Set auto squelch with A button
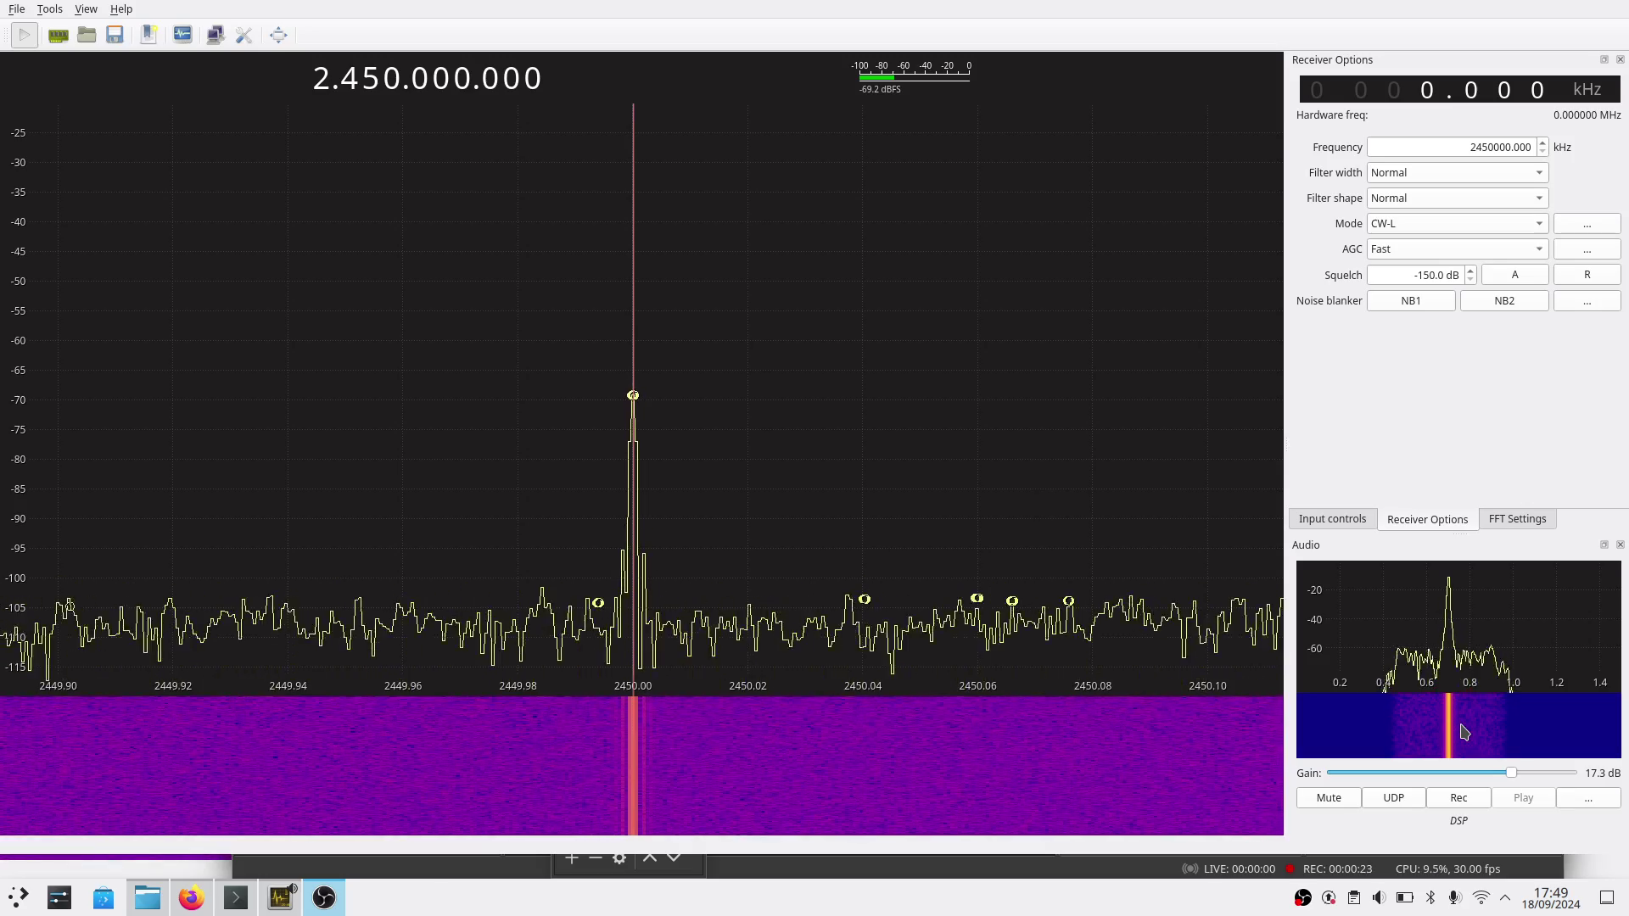Screen dimensions: 1629x916 coord(1514,275)
